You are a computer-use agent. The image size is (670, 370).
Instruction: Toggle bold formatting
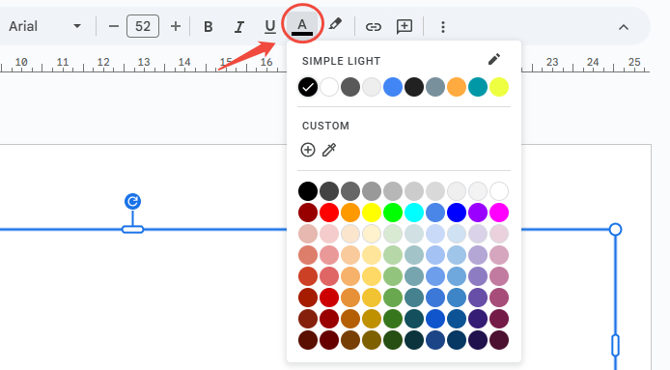209,26
